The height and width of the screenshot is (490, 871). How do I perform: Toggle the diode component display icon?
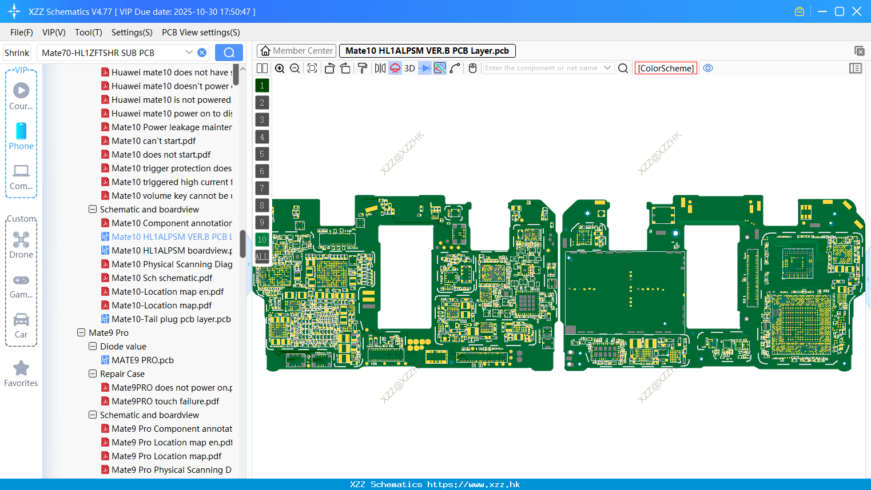point(425,68)
